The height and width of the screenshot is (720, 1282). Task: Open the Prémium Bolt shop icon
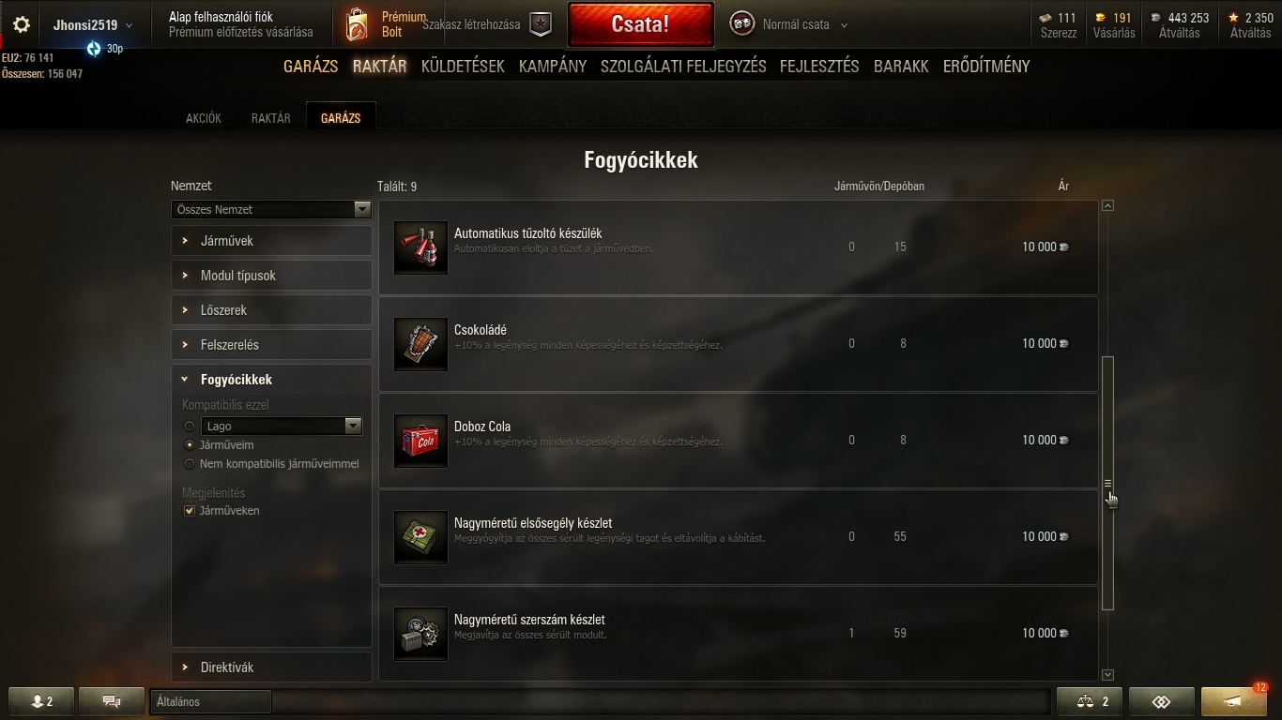pos(357,25)
